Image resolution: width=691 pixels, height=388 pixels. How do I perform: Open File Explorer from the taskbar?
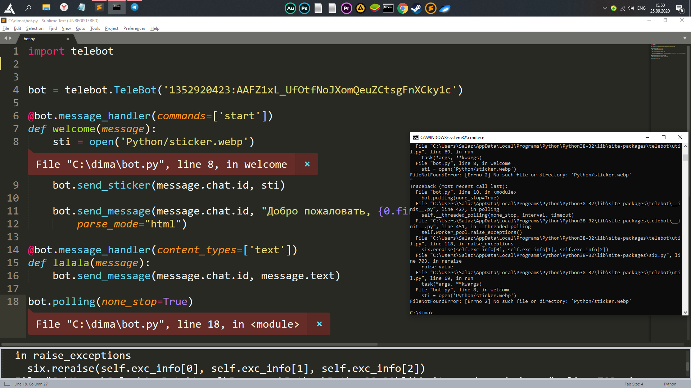[x=46, y=8]
